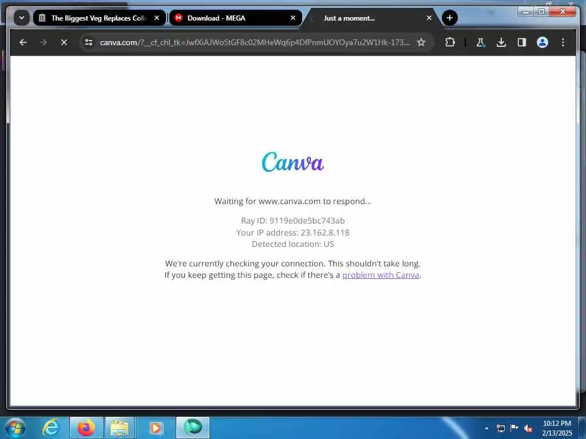Switch to The Biggest Veg Replaces tab

pyautogui.click(x=99, y=18)
